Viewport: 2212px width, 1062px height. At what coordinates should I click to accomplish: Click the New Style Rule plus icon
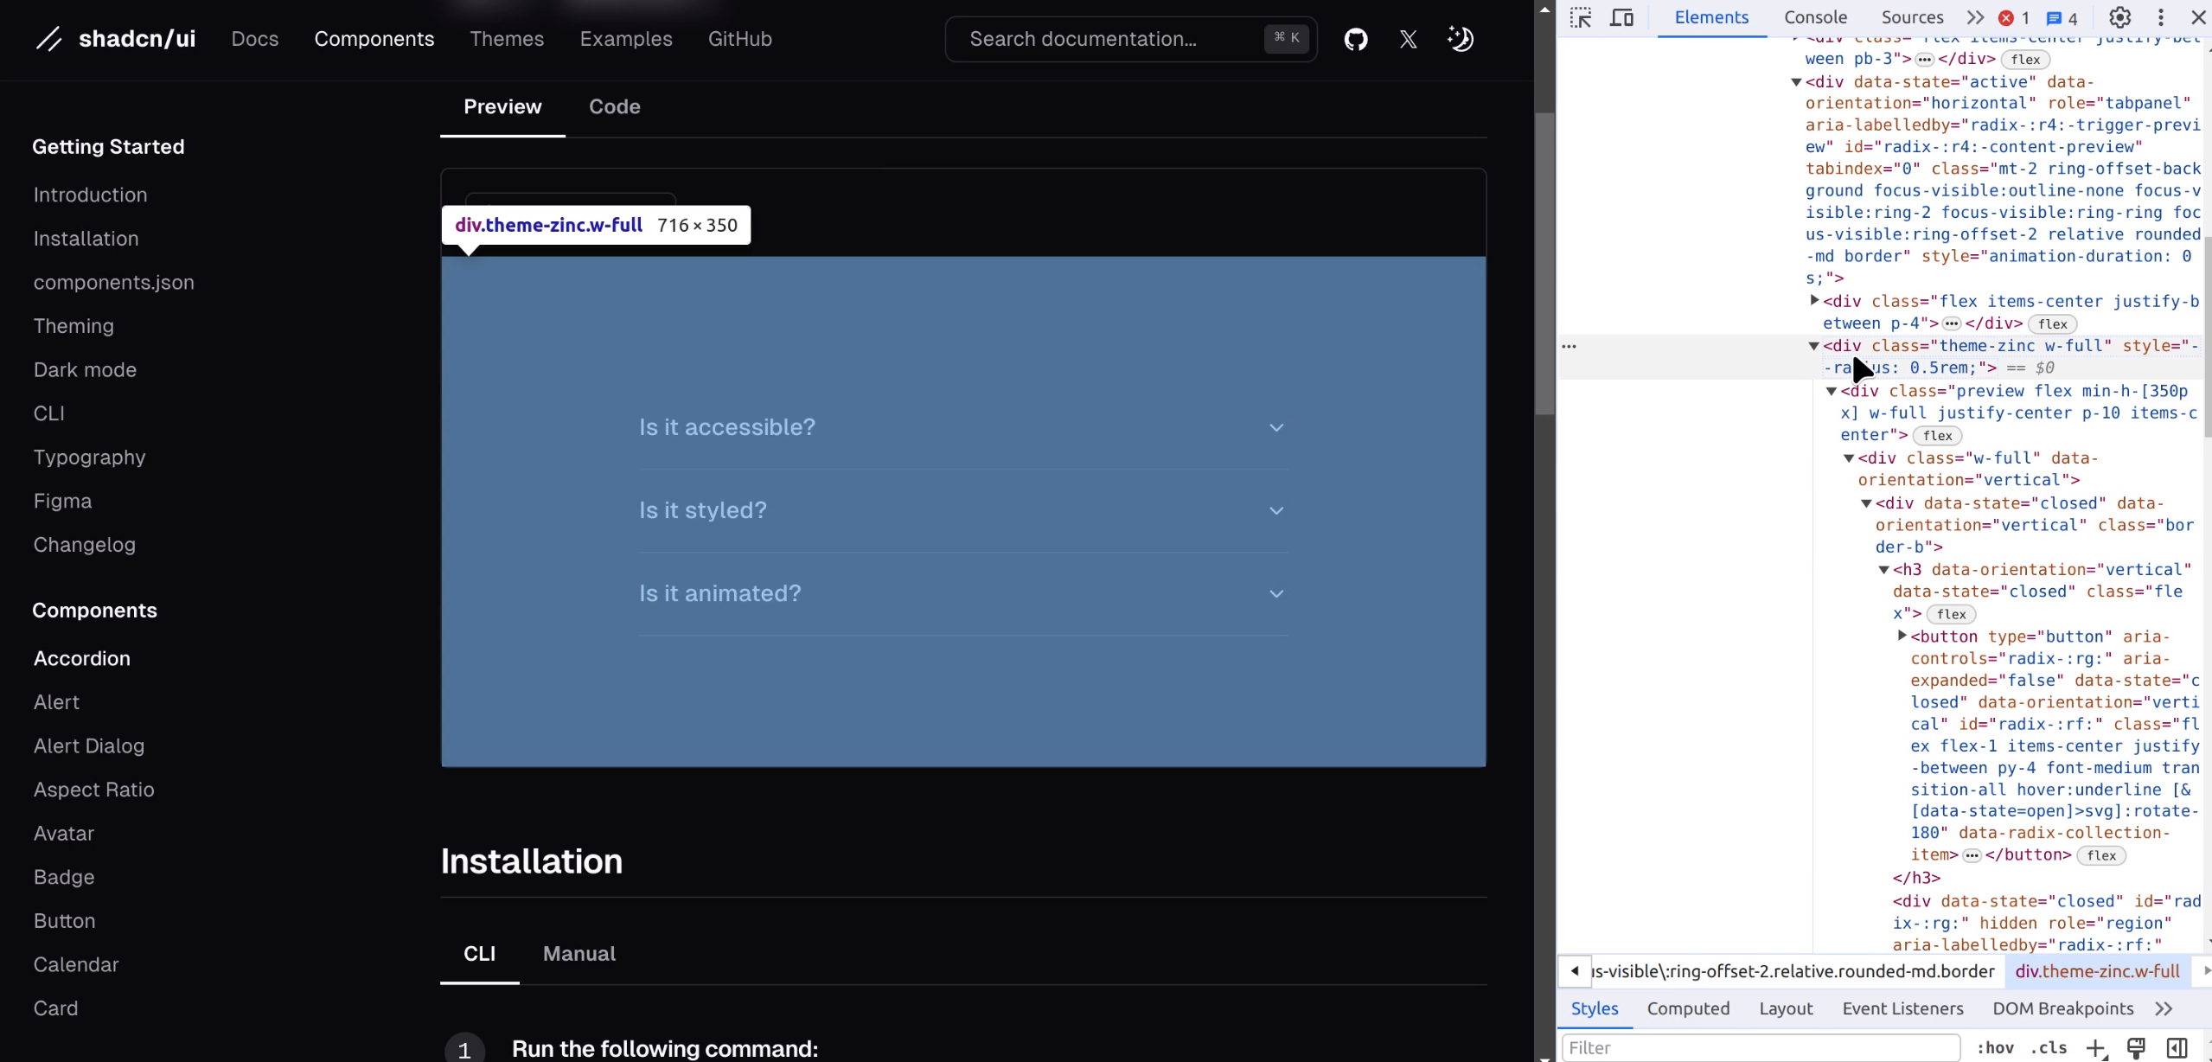(2095, 1047)
